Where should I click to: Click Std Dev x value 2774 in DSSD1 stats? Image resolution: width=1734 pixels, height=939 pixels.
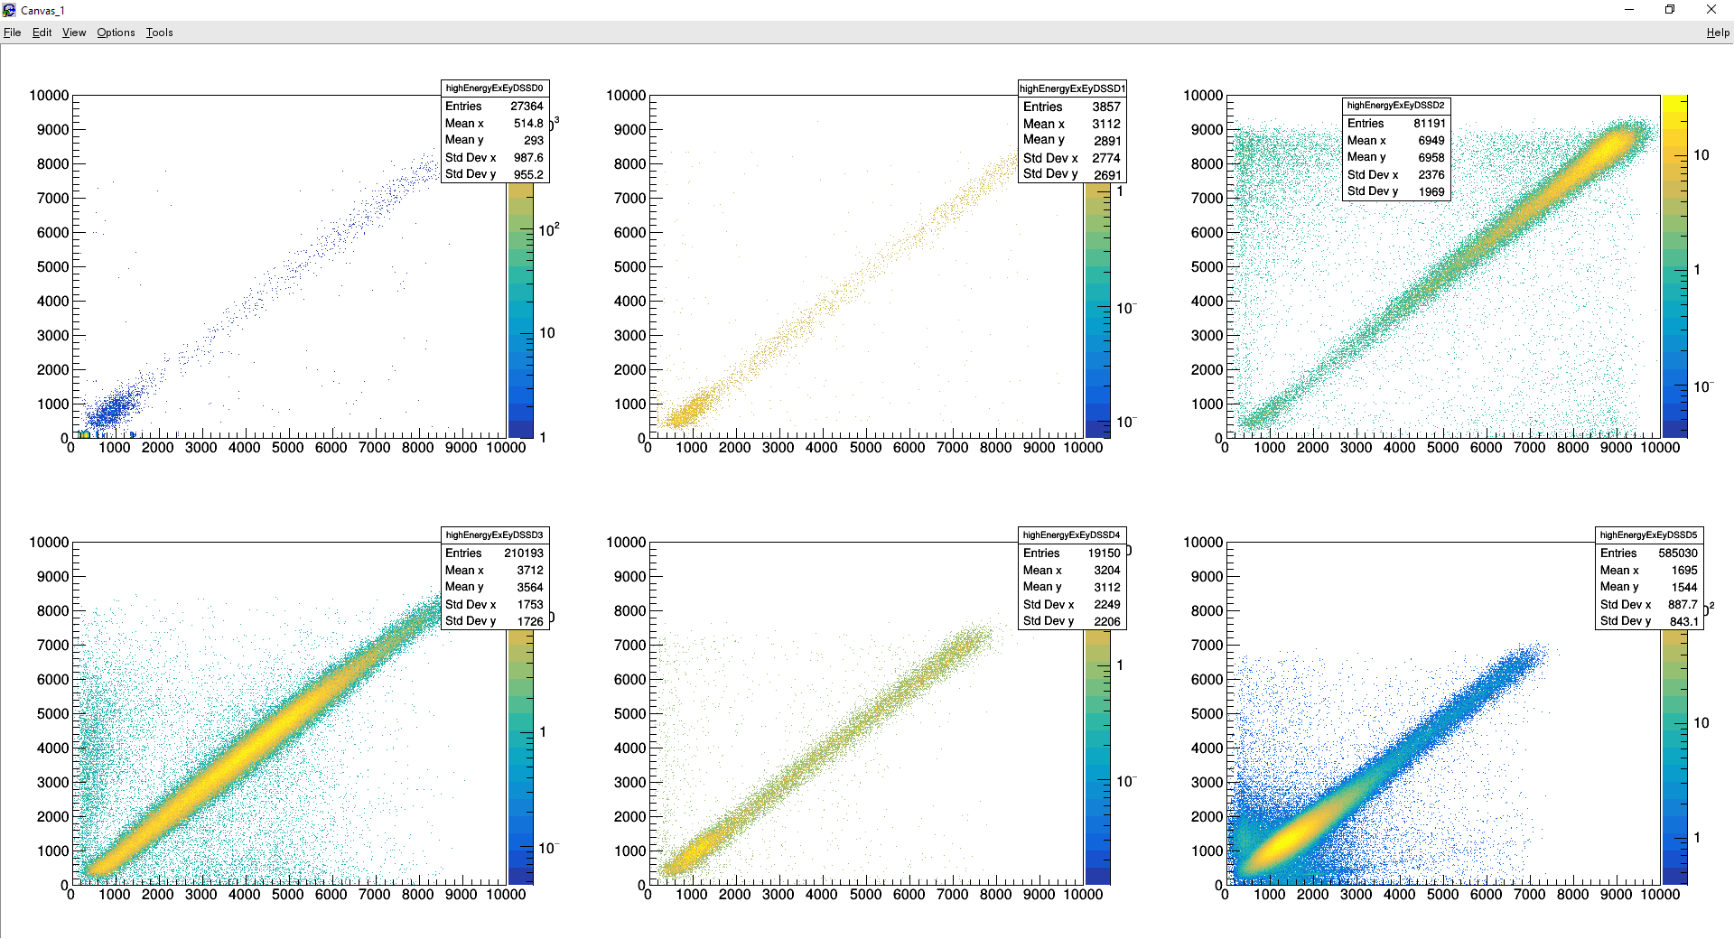pos(1107,158)
